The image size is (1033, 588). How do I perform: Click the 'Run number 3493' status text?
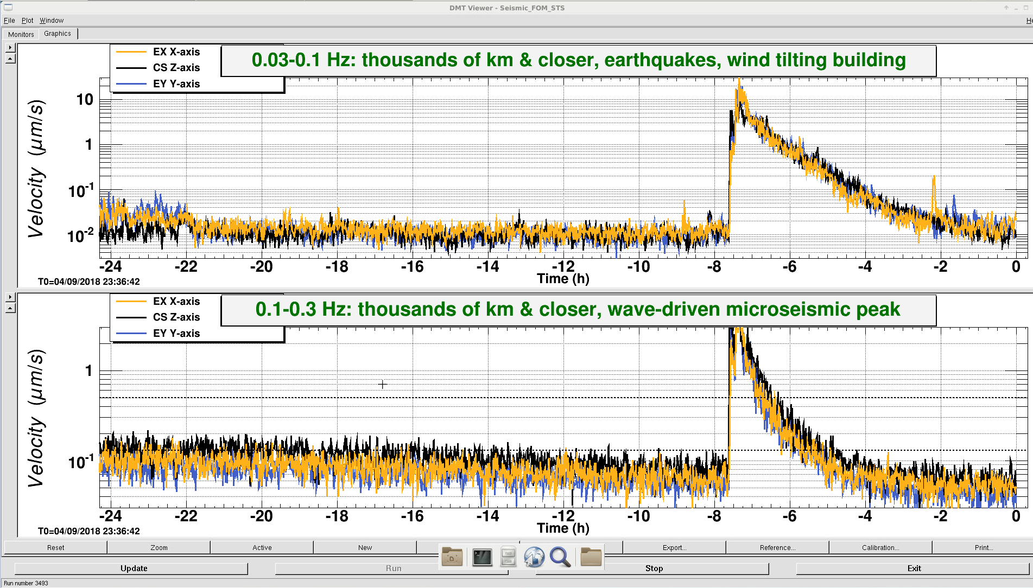tap(26, 583)
